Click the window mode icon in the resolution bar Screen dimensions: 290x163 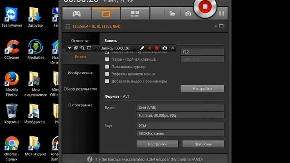(x=221, y=26)
